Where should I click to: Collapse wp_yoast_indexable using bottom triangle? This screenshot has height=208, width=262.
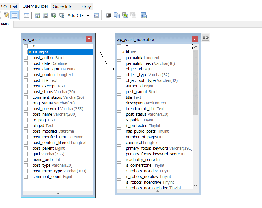(x=158, y=191)
